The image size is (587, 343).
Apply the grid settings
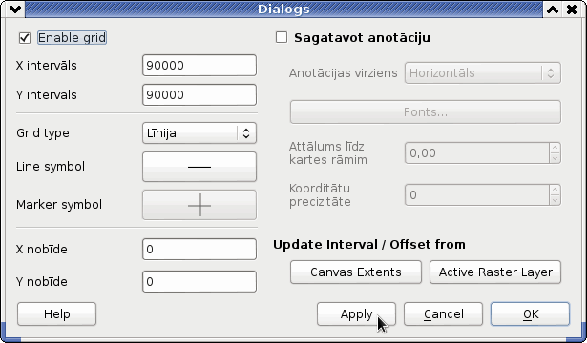[356, 314]
